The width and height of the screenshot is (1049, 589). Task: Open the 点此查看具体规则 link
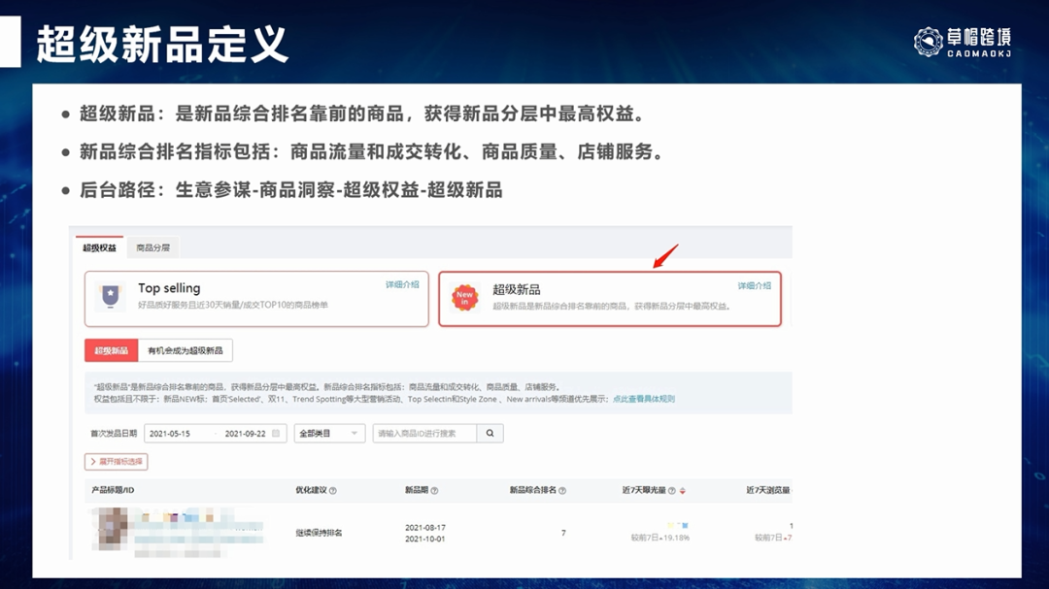tap(644, 399)
